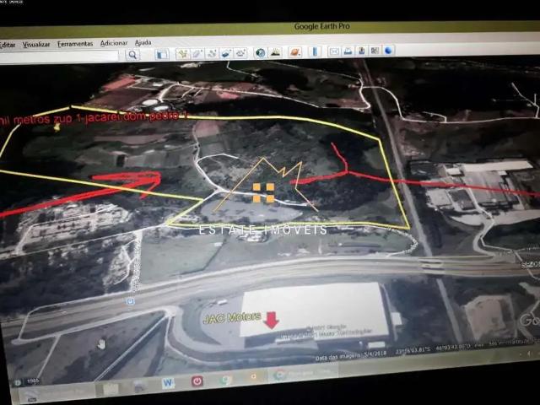Select the Add Polygon tool
Screen dimensions: 540x405
click(197, 53)
